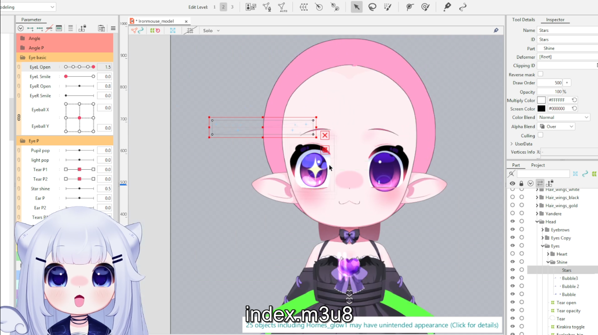Show the Yandere part visibility

(512, 213)
